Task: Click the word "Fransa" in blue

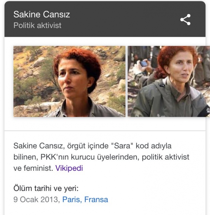Action: click(96, 199)
